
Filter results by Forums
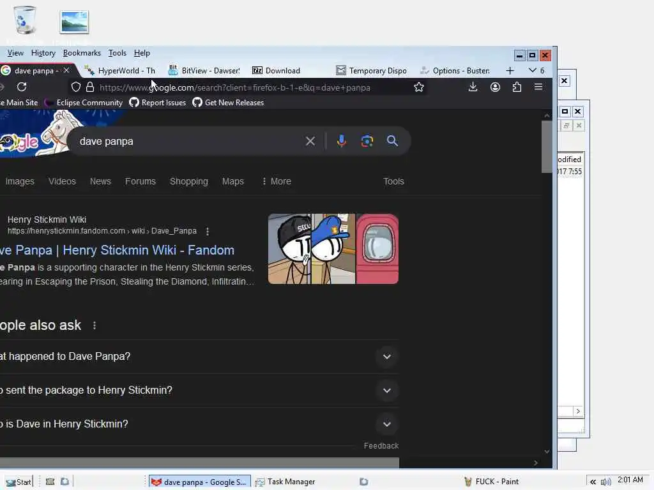point(140,181)
